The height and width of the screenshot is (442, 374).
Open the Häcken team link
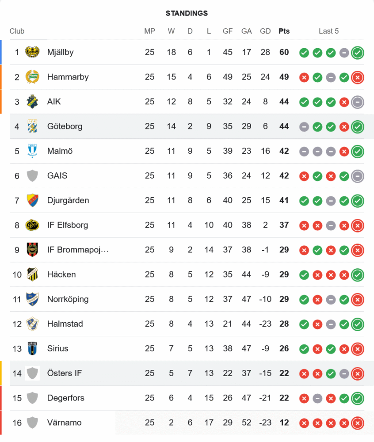(x=61, y=274)
